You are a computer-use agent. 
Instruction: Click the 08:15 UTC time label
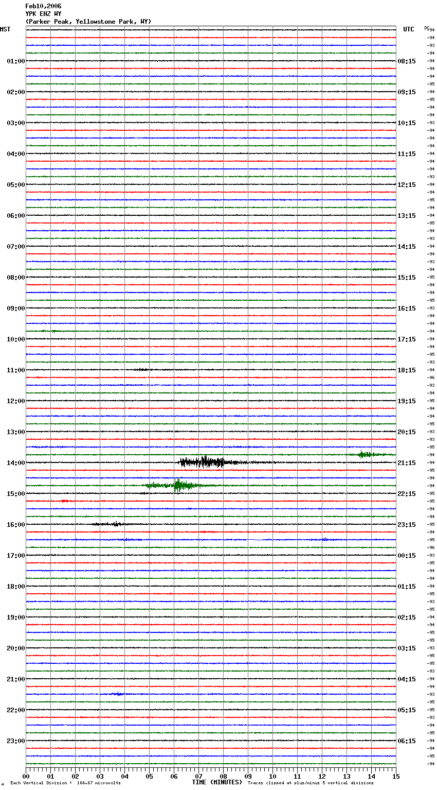407,61
